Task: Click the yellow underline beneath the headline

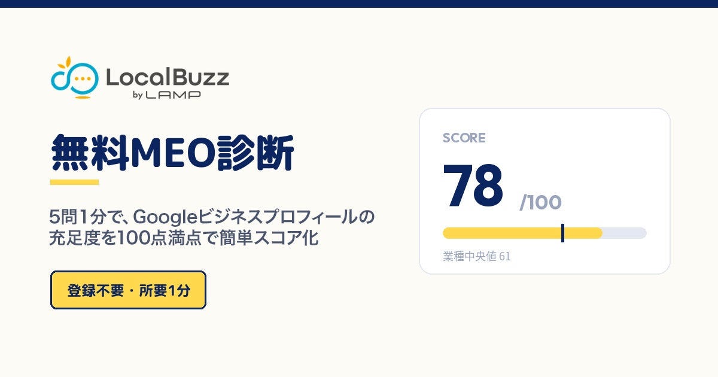Action: pyautogui.click(x=74, y=181)
